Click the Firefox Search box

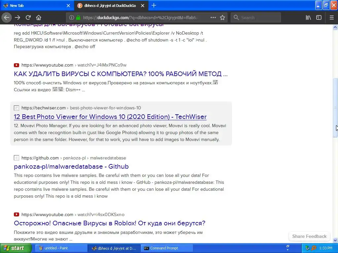256,18
